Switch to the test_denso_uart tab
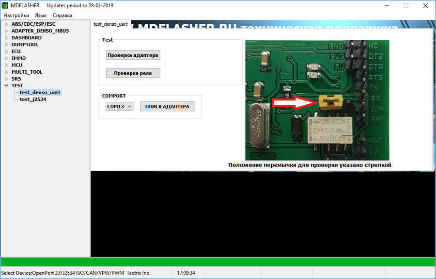Image resolution: width=436 pixels, height=279 pixels. [x=110, y=24]
